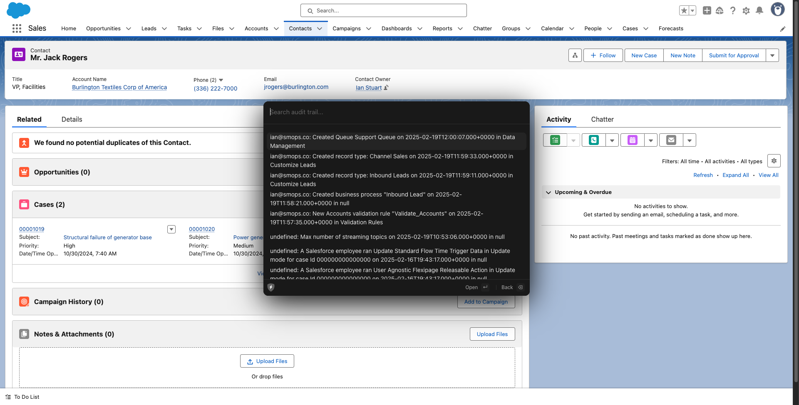The width and height of the screenshot is (799, 405).
Task: Click the New Note button
Action: tap(683, 55)
